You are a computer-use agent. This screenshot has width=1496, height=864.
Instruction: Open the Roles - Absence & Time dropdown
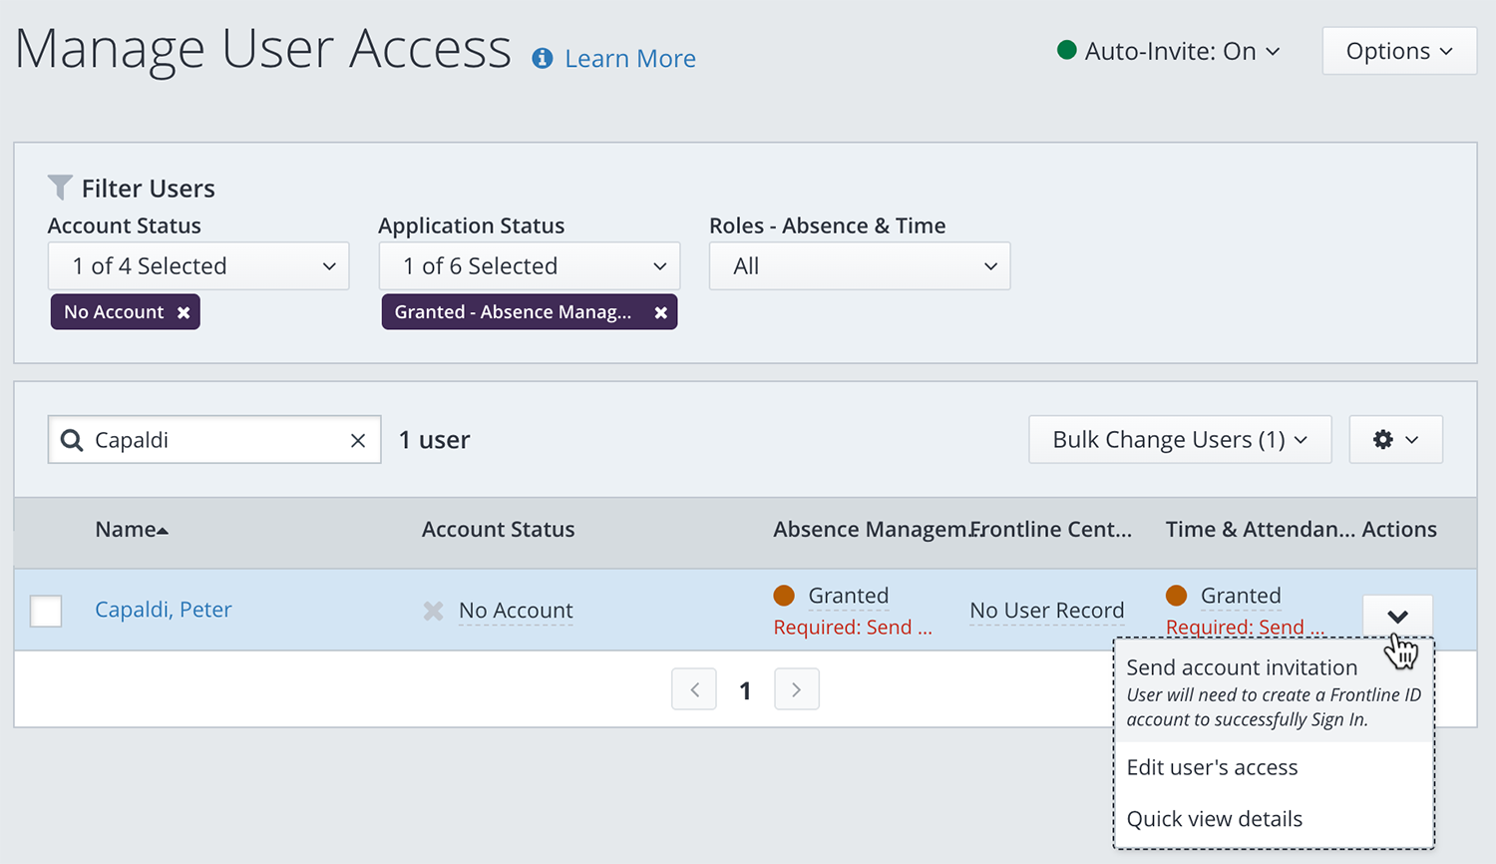point(859,266)
